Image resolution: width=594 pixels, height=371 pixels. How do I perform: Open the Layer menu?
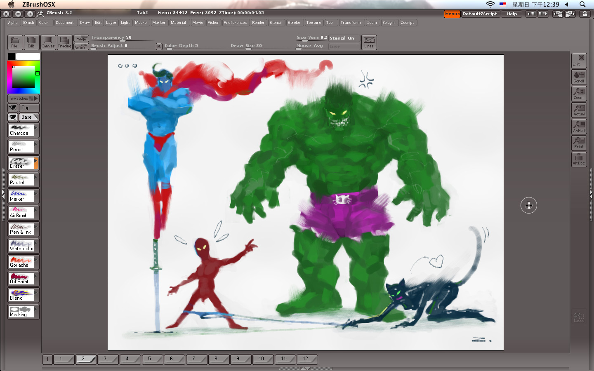click(111, 23)
